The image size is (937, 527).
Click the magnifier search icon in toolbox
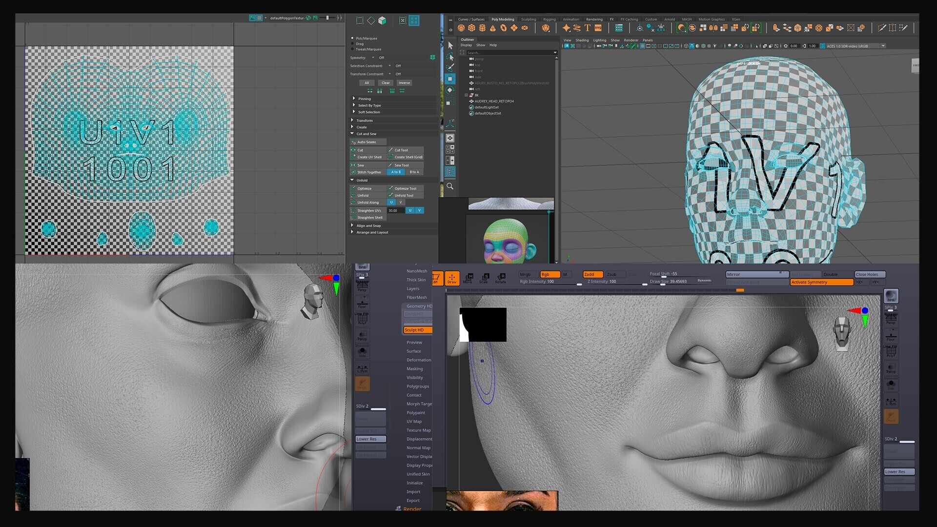click(x=450, y=186)
